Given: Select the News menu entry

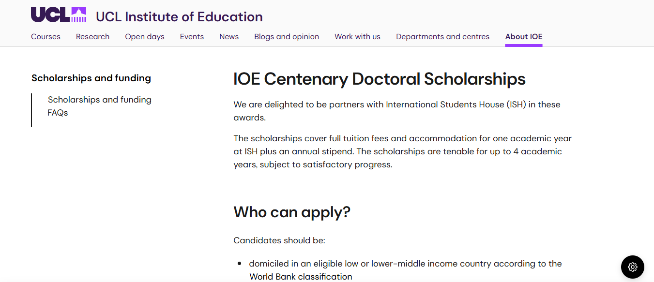Looking at the screenshot, I should coord(228,36).
